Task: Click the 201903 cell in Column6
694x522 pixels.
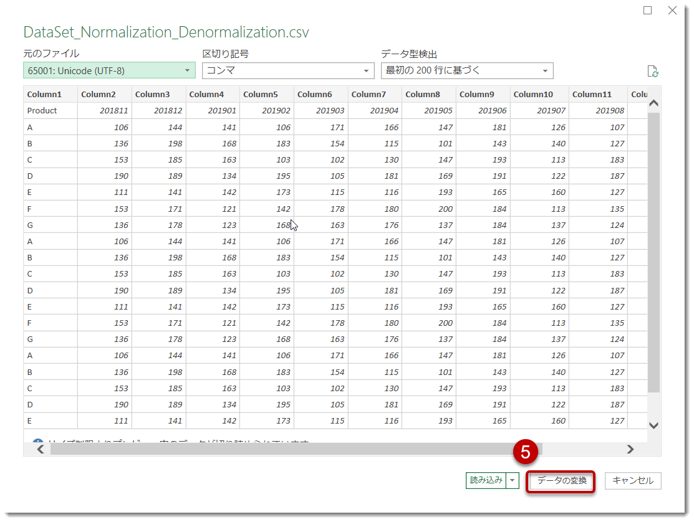Action: [x=320, y=111]
